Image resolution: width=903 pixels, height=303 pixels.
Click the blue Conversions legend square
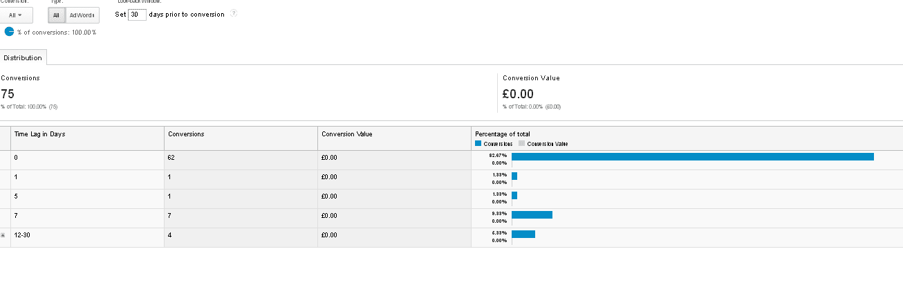point(478,144)
